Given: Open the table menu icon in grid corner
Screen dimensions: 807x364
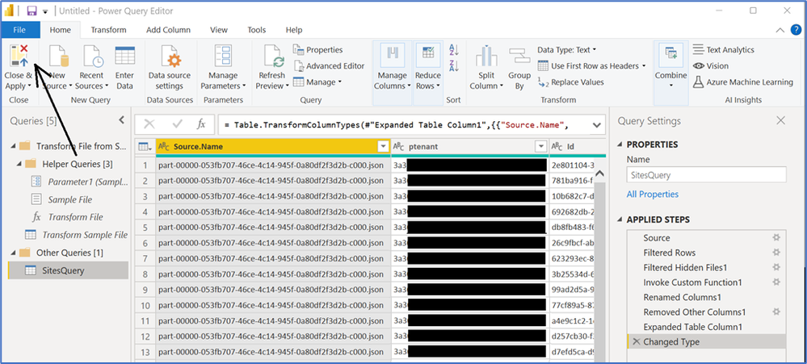Looking at the screenshot, I should pyautogui.click(x=145, y=147).
